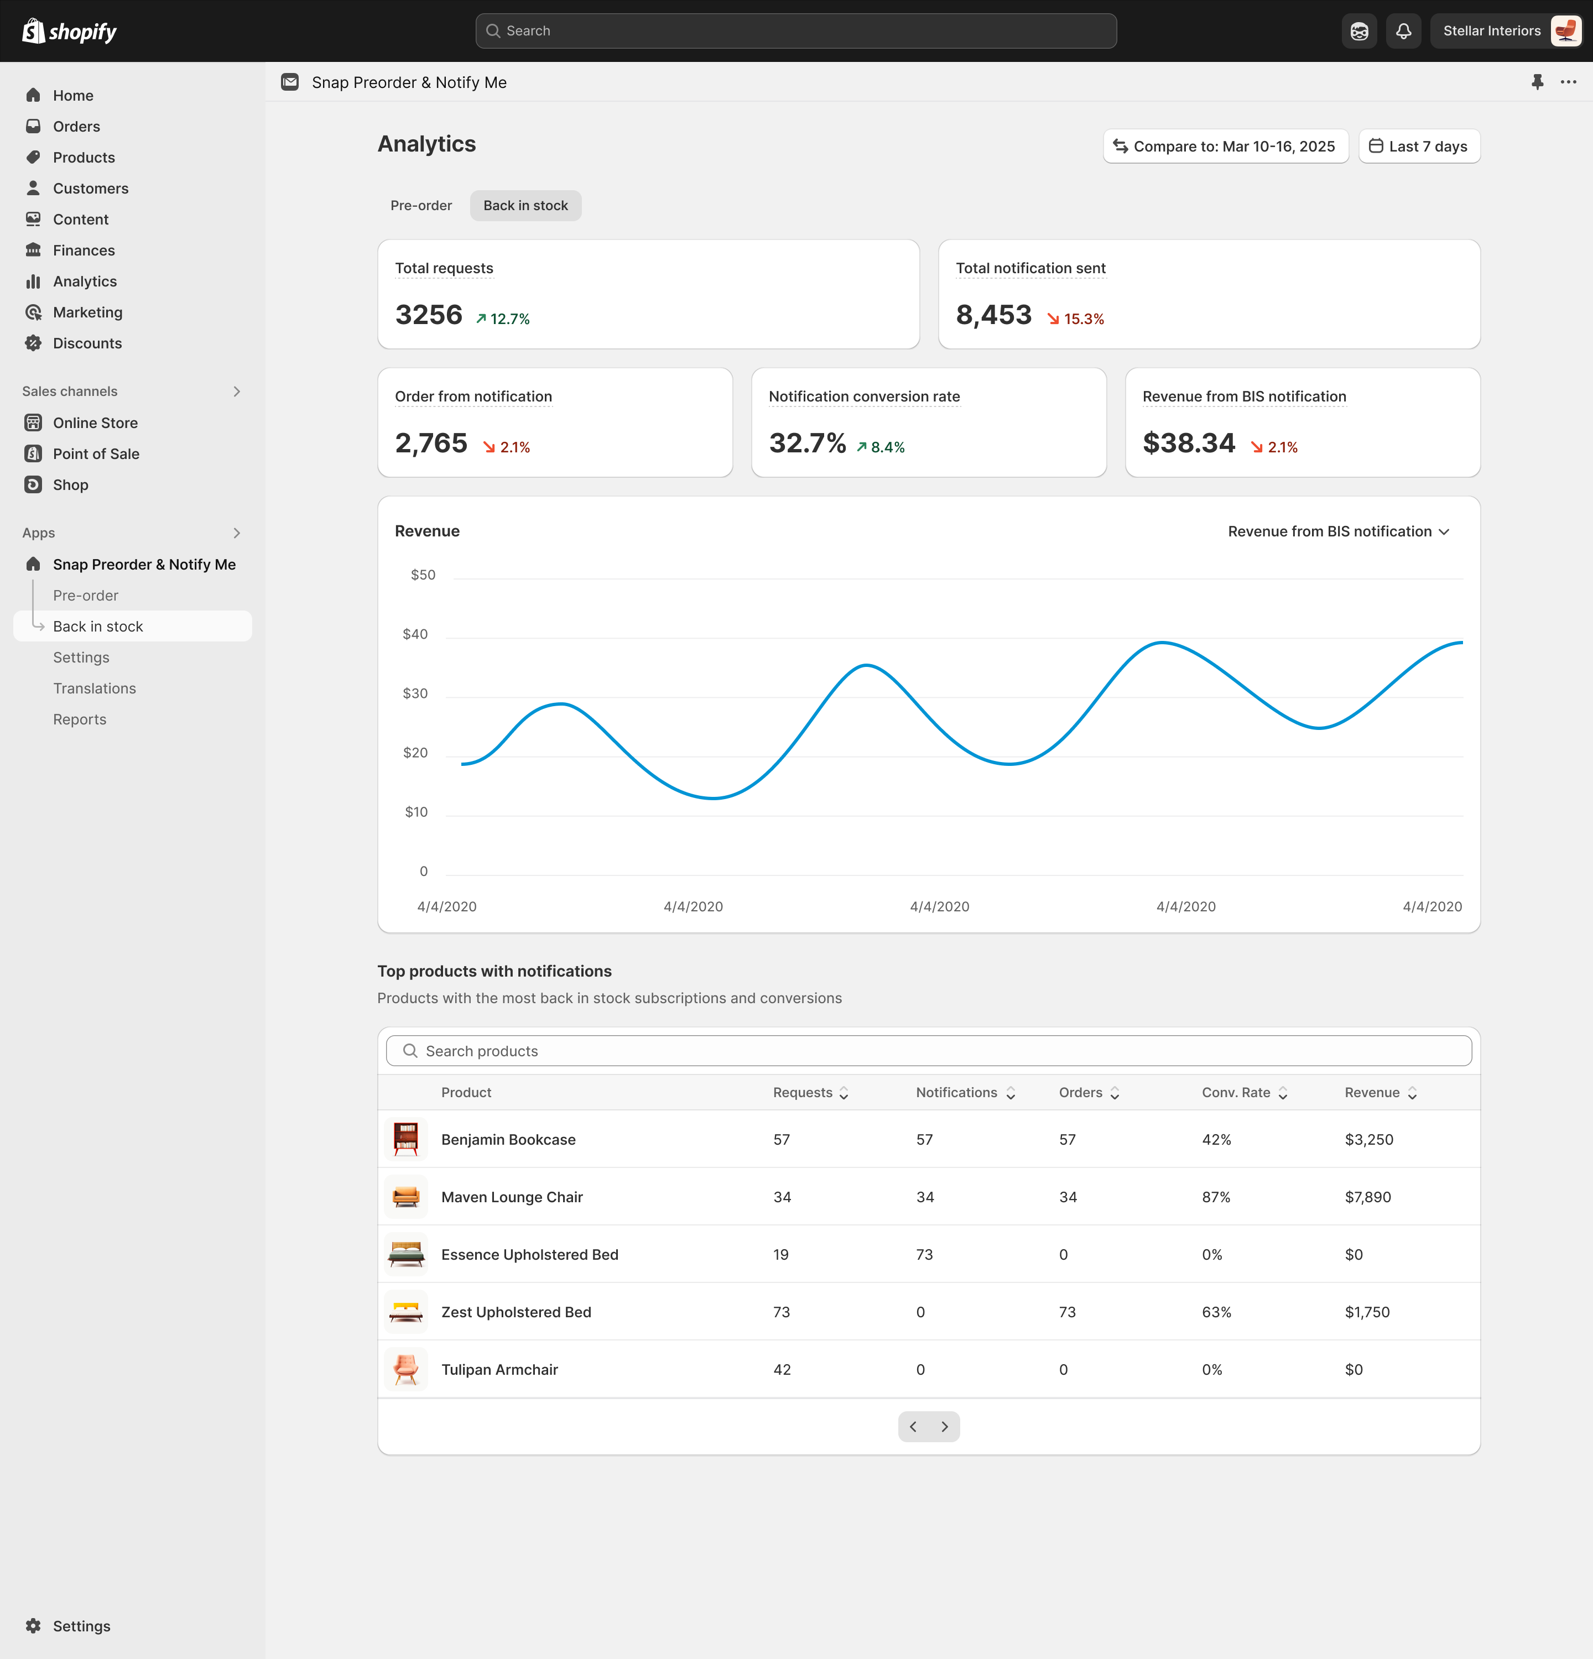Click Compare to Mar 10-16, 2025 button

click(x=1225, y=147)
